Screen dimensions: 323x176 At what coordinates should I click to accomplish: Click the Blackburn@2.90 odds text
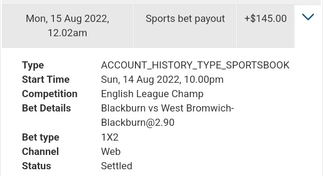click(138, 123)
